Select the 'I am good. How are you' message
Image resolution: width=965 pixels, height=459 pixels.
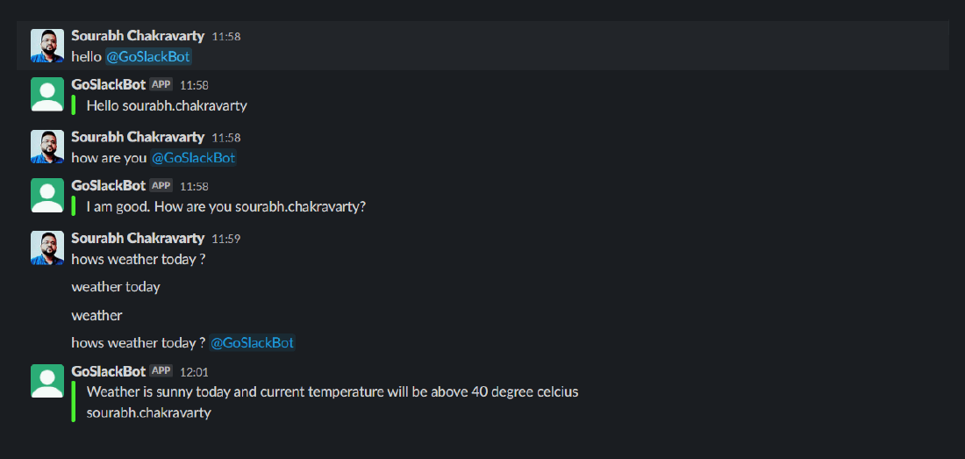pos(225,207)
